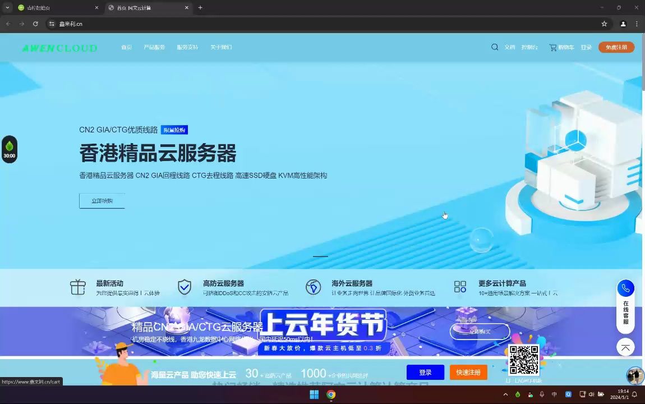
Task: Click the gift icon beside 最新活动
Action: 77,287
